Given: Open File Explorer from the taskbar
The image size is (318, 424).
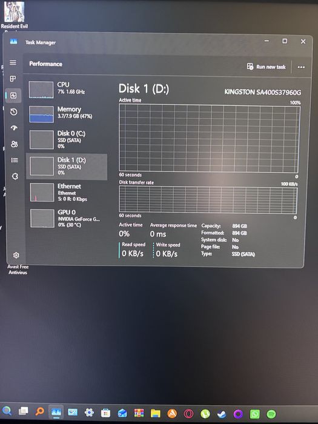Looking at the screenshot, I should point(156,414).
